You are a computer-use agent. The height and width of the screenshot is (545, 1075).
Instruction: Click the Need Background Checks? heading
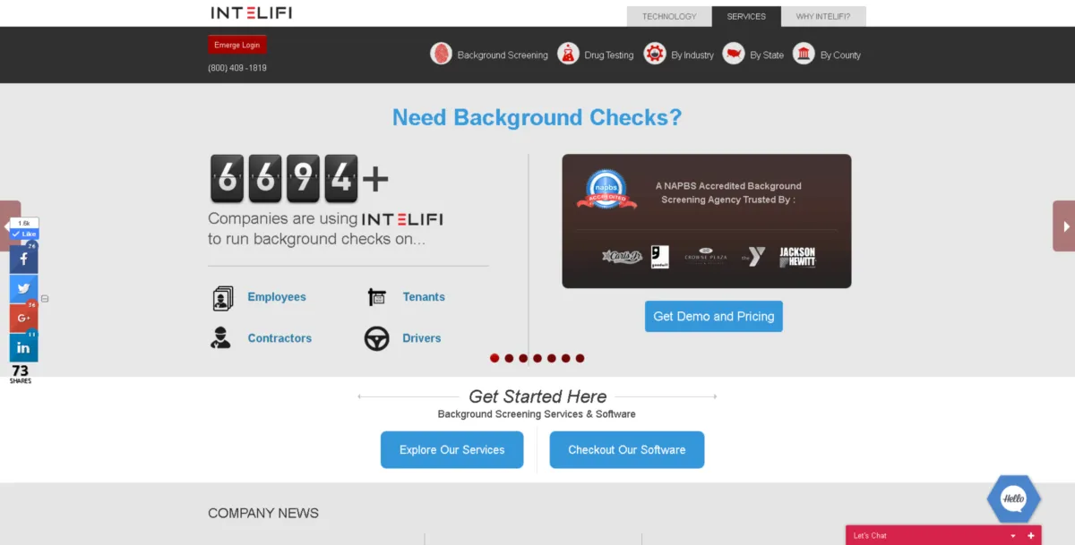537,117
